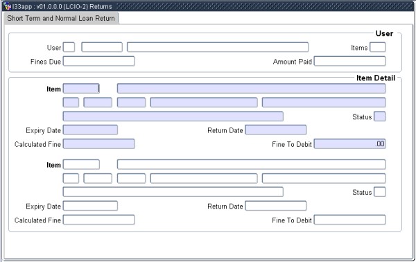
Task: Focus the first highlighted Item number field
Action: [x=81, y=89]
